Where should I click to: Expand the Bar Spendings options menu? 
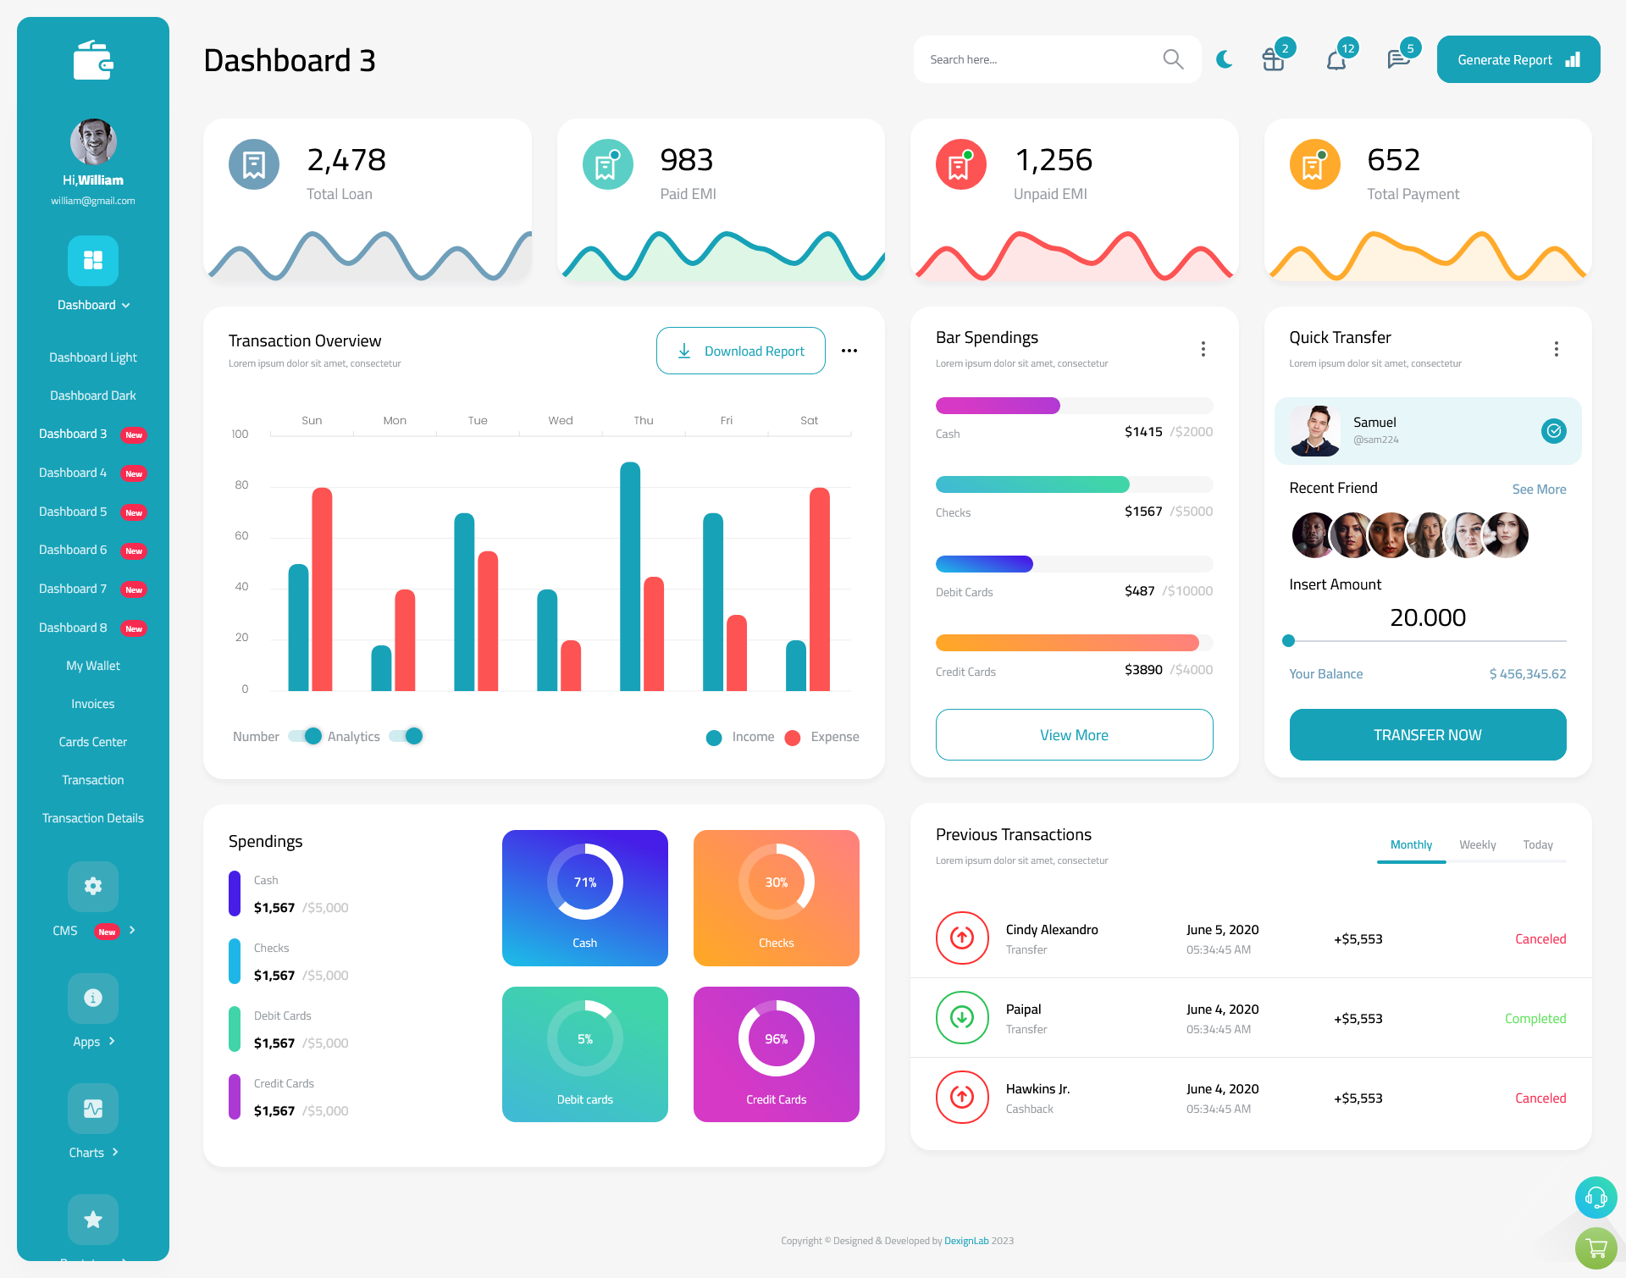click(1203, 349)
